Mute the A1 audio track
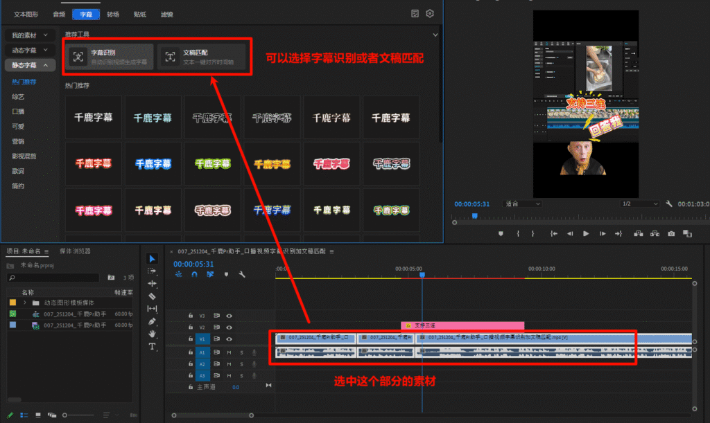 pyautogui.click(x=230, y=353)
